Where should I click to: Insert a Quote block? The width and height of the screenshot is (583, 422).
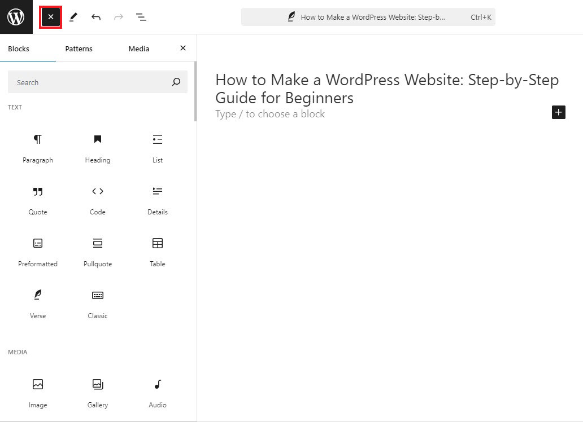click(37, 201)
